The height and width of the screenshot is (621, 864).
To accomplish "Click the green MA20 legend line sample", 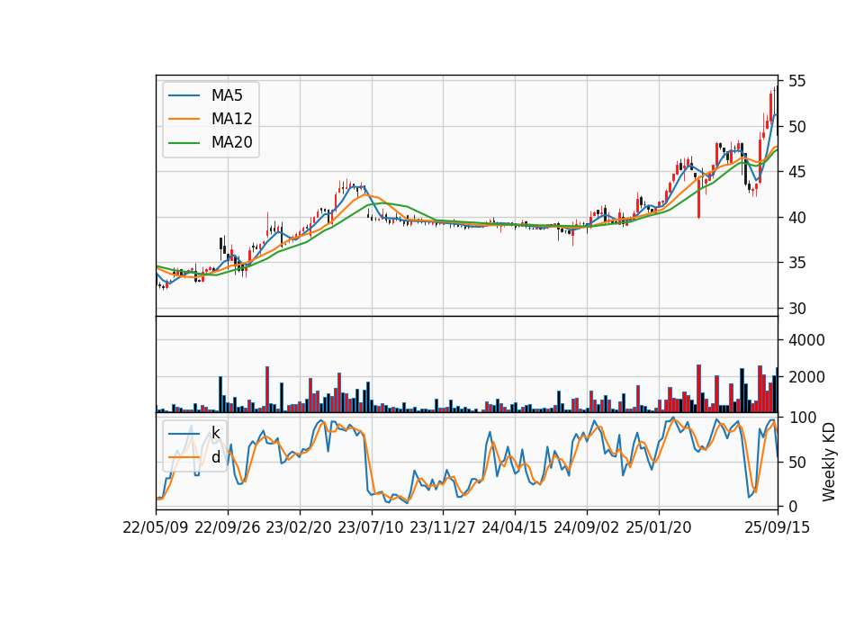I will click(184, 143).
